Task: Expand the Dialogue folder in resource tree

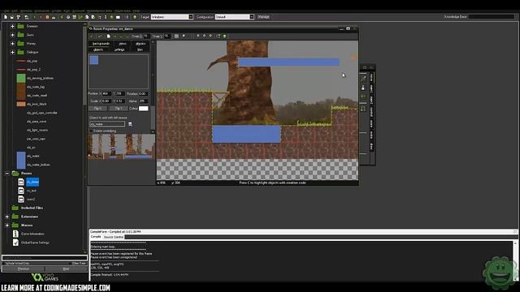Action: (x=12, y=52)
